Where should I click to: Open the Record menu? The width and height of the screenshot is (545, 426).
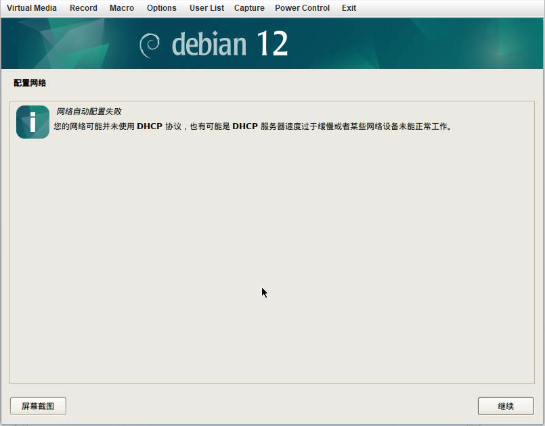83,8
